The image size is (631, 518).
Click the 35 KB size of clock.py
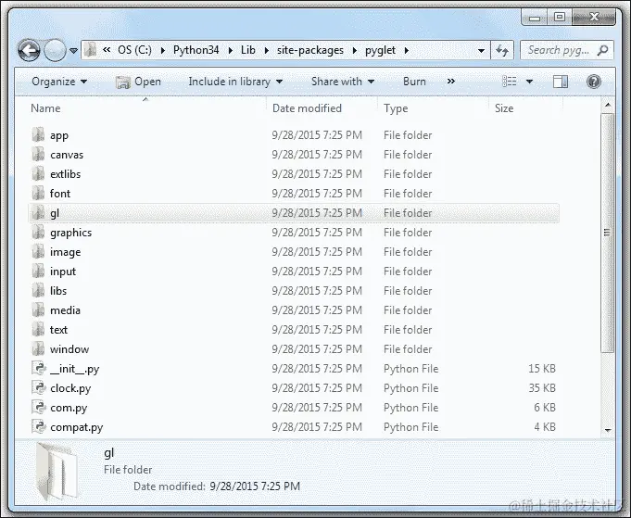[x=542, y=387]
